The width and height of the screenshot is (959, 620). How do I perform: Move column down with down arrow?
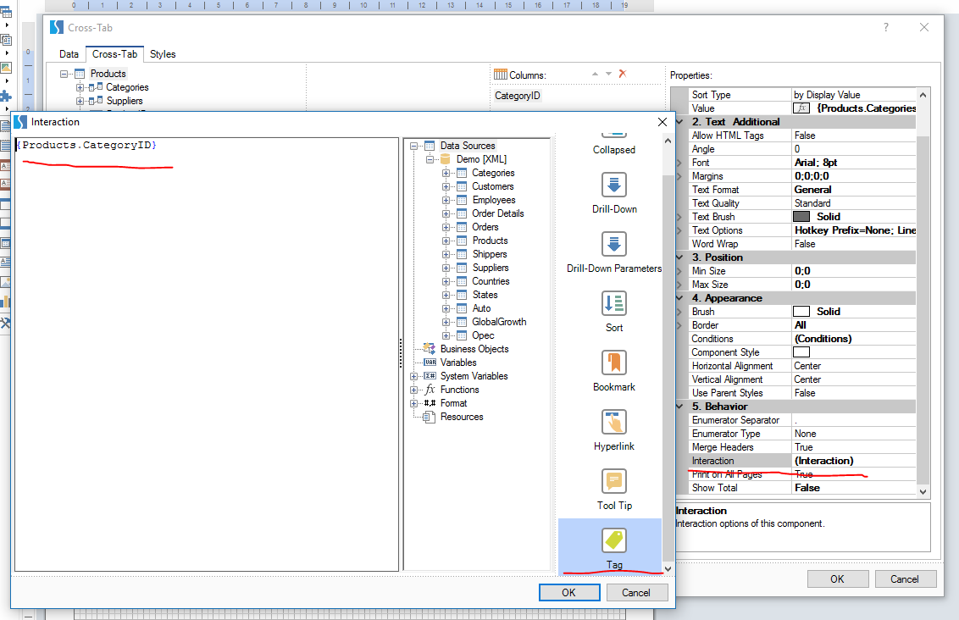(x=608, y=74)
